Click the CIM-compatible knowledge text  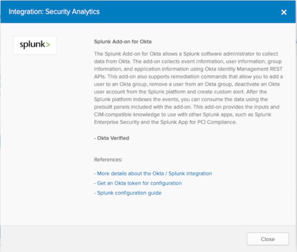click(x=125, y=115)
